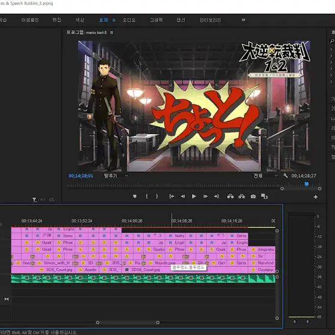The image size is (335, 335).
Task: Click ruler timecode 00:14:16:26
Action: point(232,221)
